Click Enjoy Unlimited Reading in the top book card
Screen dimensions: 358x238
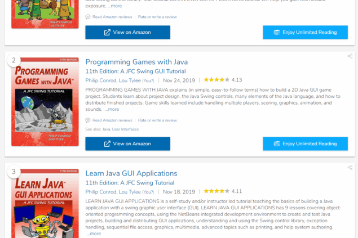click(x=305, y=32)
